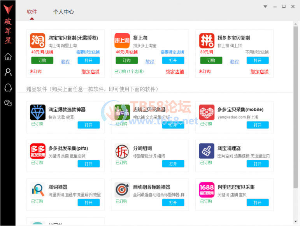
Task: Open 教程 link for 淘宝宝贝复制
Action: [x=65, y=62]
